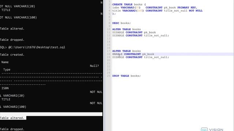Click ALTER TABLE books on line 17
234x131 pixels.
click(x=127, y=51)
